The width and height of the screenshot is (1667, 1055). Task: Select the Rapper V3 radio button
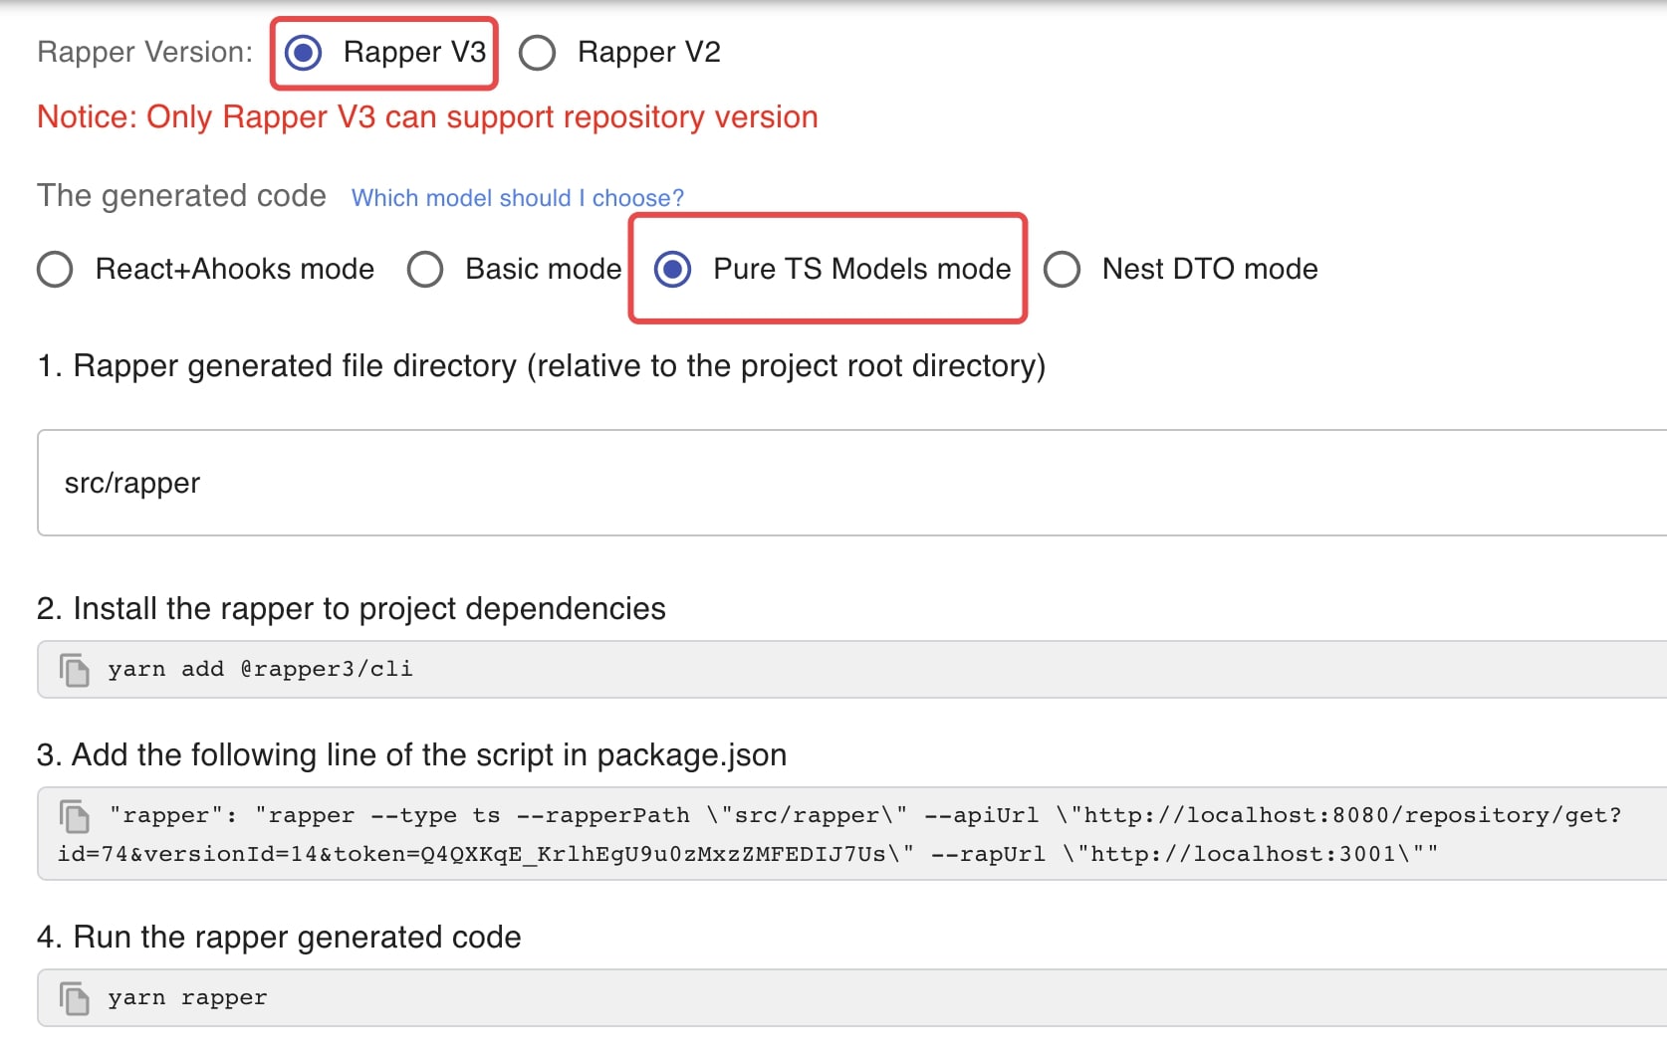click(x=304, y=52)
